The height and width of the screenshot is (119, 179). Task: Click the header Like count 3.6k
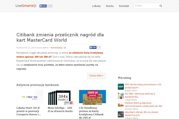(x=50, y=6)
